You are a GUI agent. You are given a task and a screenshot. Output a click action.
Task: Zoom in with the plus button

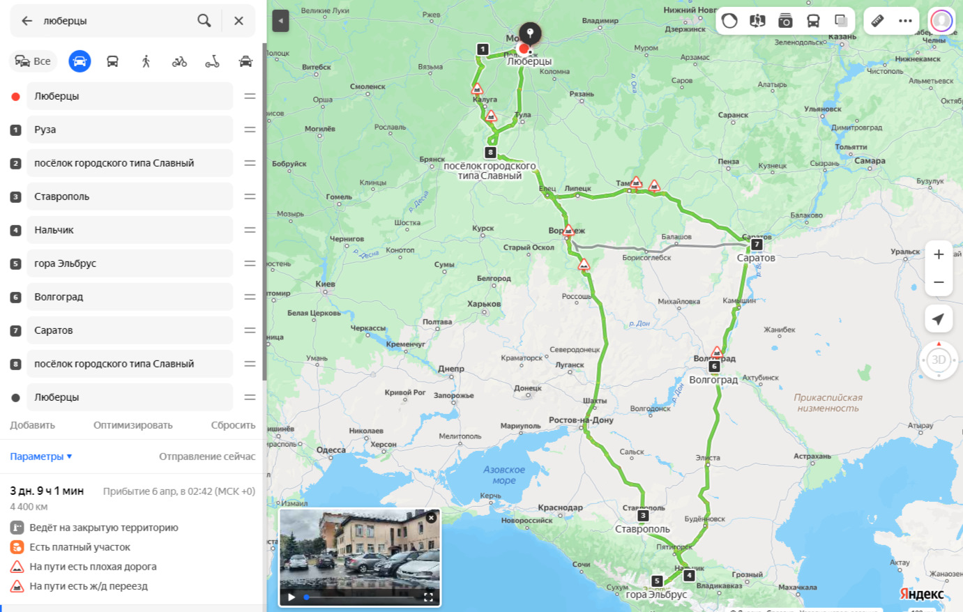tap(939, 254)
